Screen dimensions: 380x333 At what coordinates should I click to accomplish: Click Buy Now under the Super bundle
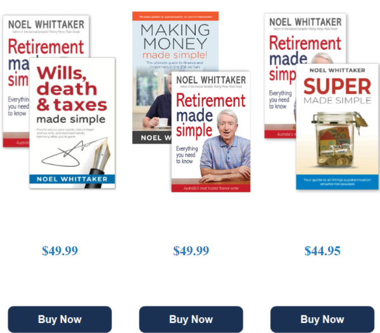[x=322, y=319]
